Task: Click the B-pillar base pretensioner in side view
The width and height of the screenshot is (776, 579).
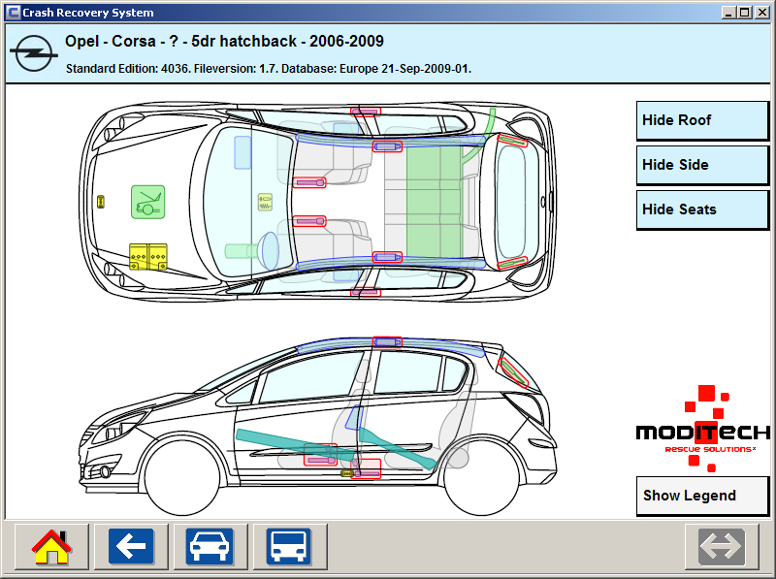Action: tap(367, 469)
